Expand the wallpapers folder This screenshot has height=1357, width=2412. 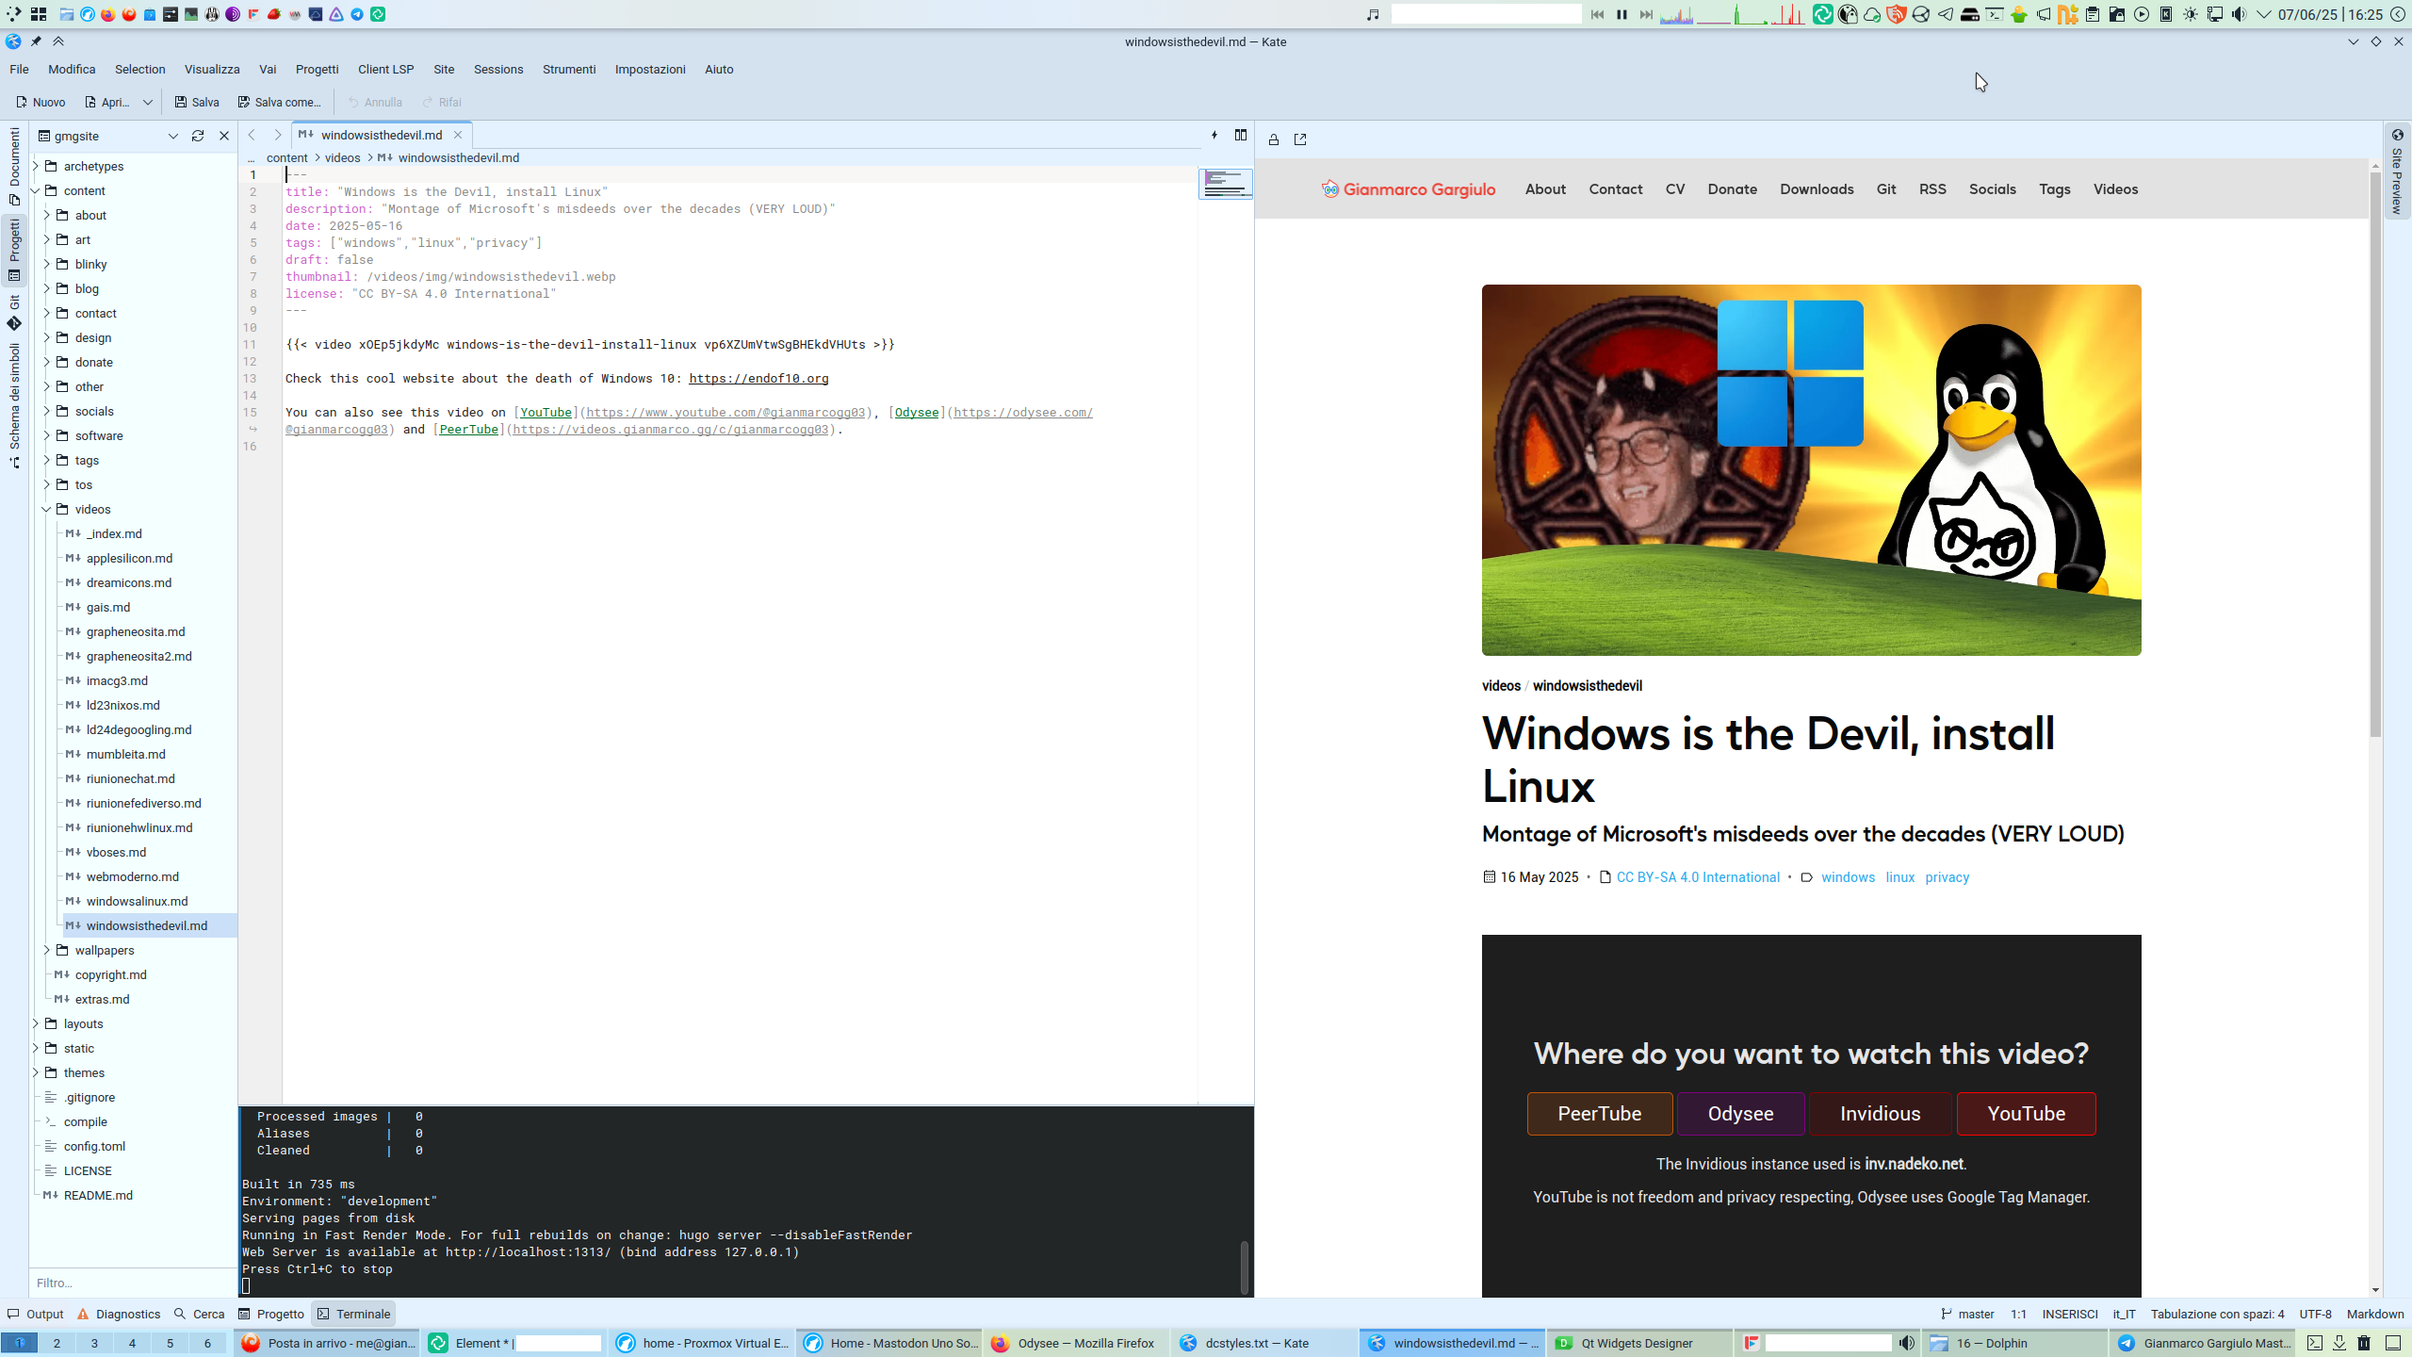pyautogui.click(x=46, y=950)
